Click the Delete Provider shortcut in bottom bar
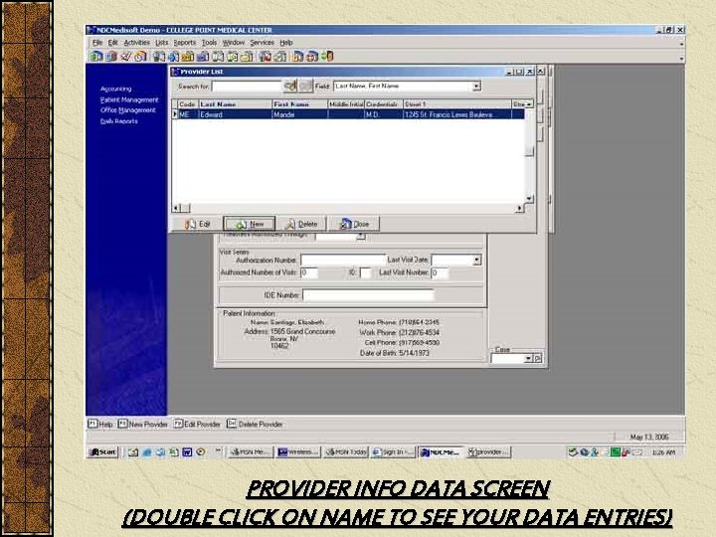 point(255,425)
